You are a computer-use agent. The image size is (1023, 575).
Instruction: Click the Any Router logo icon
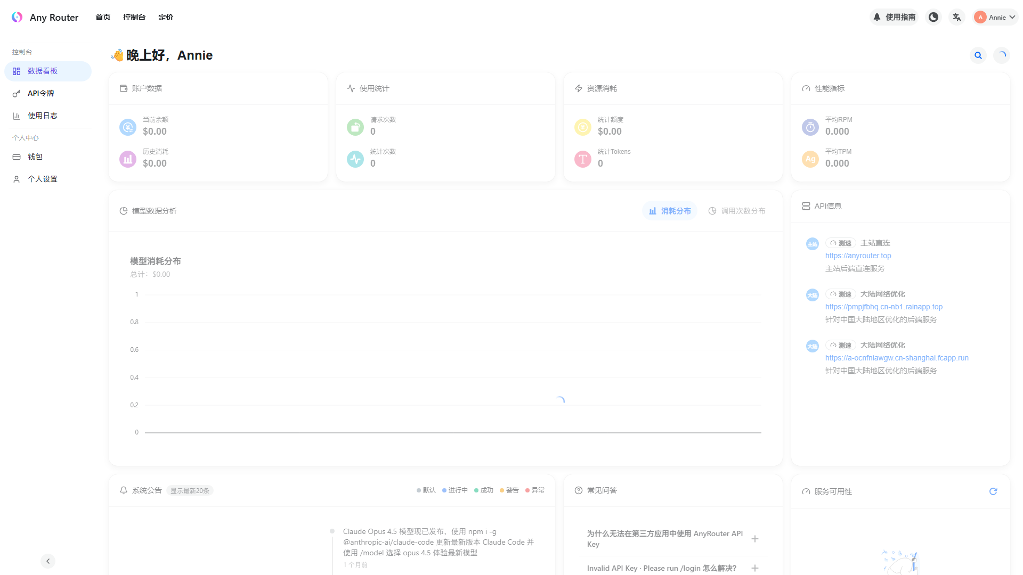17,17
